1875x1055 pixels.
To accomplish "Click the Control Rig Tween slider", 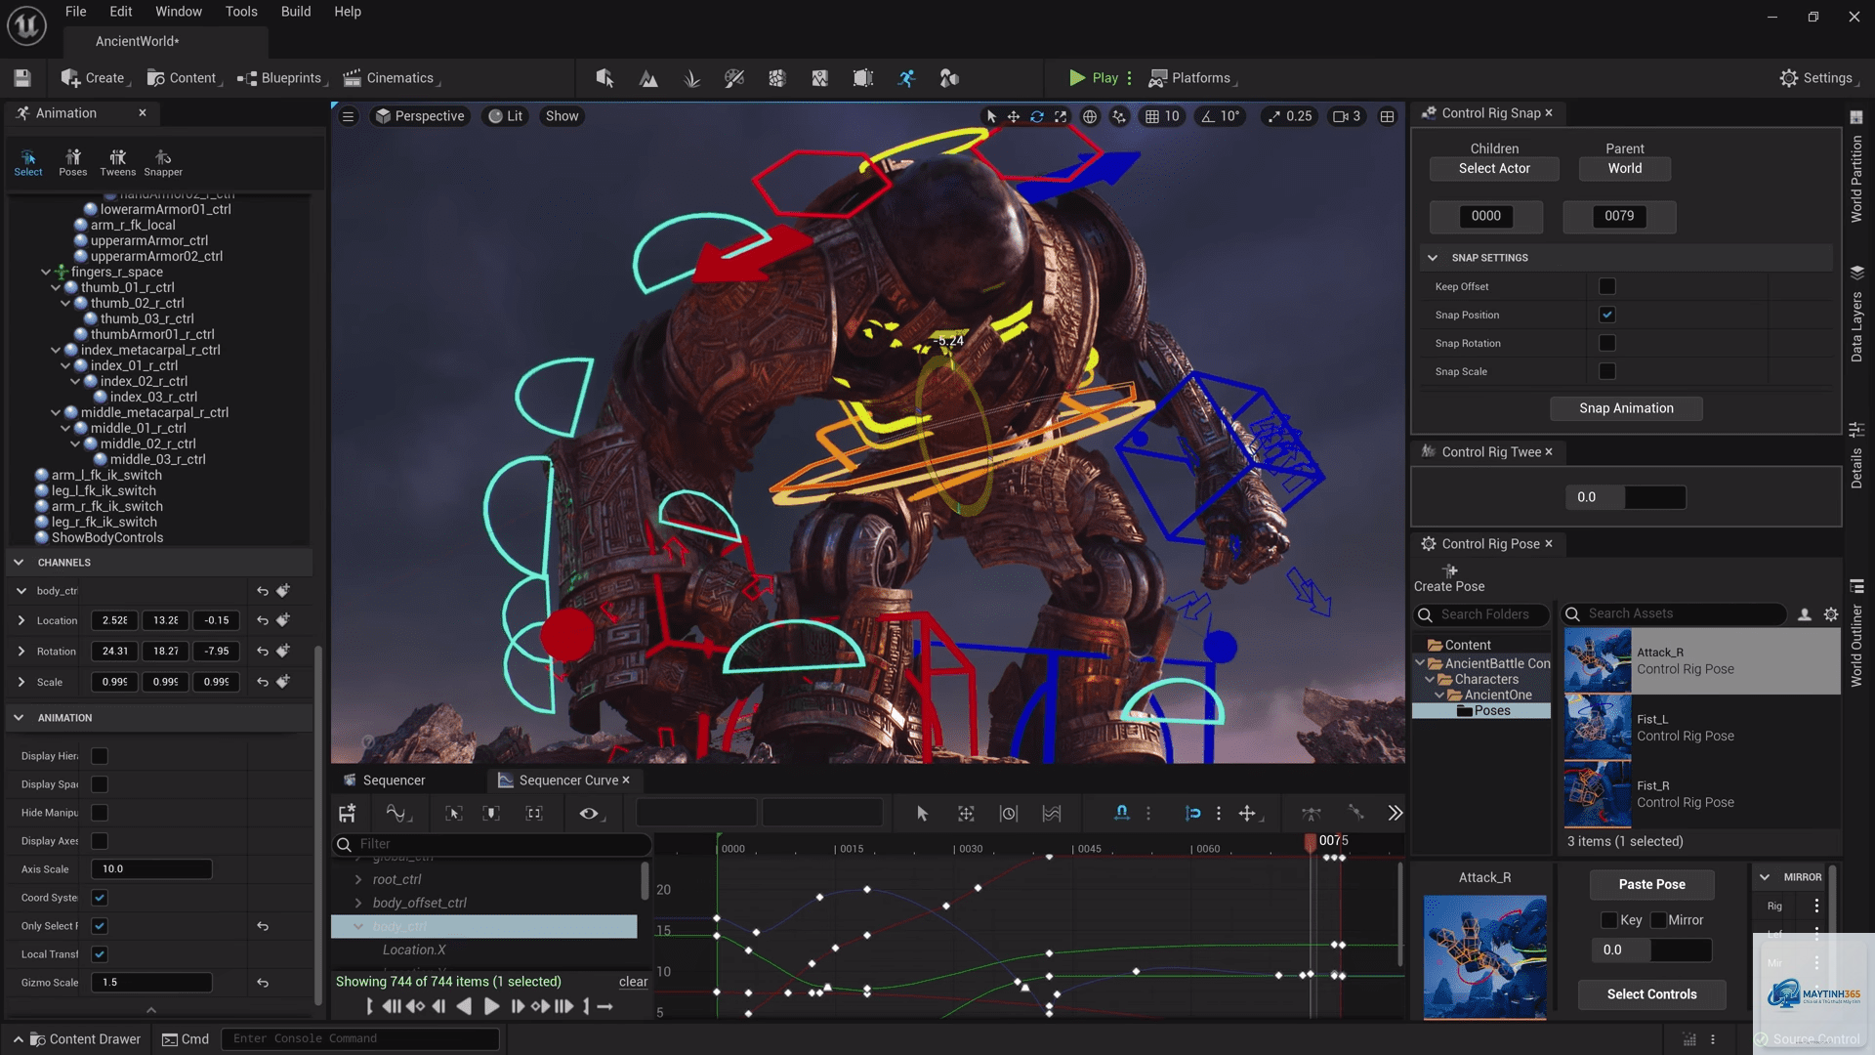I will click(1625, 497).
